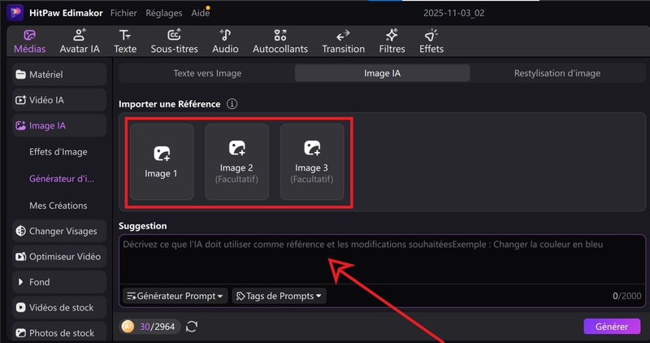Screen dimensions: 650x343
Task: Open Optimiseur Vidéo in the sidebar
Action: coord(59,256)
